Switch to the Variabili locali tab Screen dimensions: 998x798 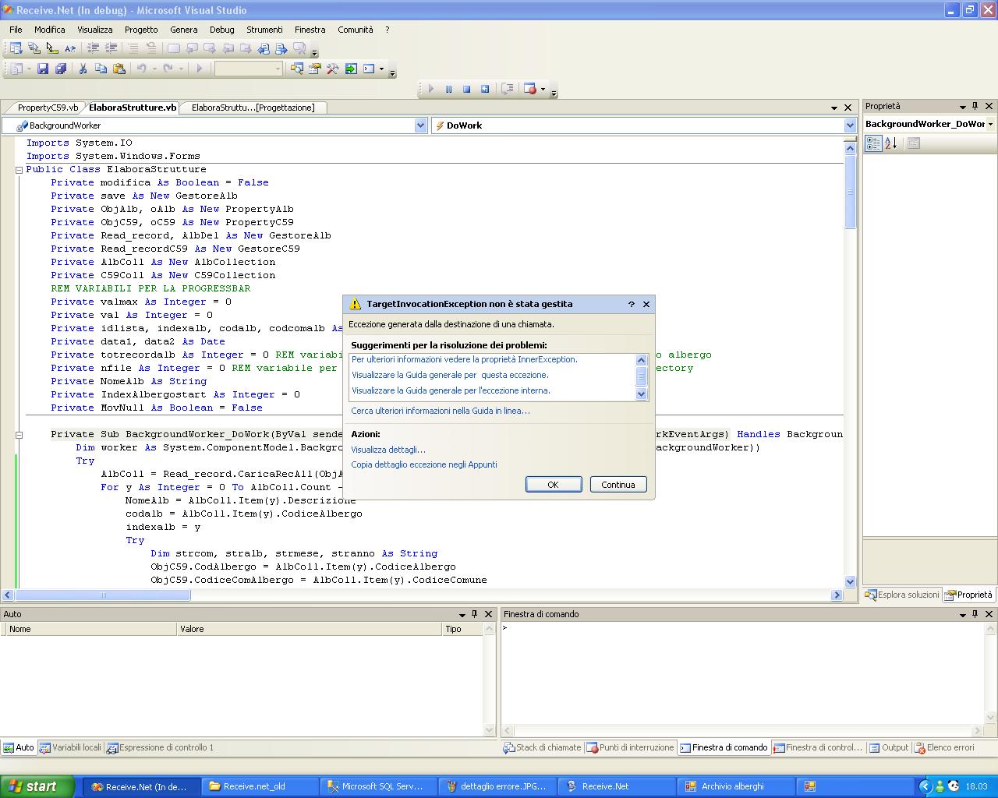pos(70,747)
